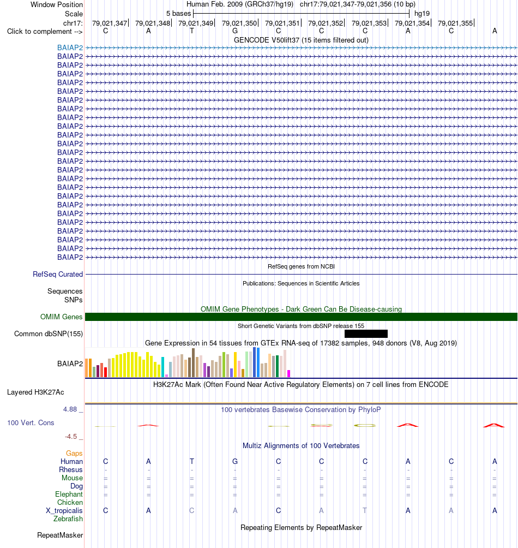Click the -4.5 PhyloP lower scale value
Screen dimensions: 518x548
point(71,437)
